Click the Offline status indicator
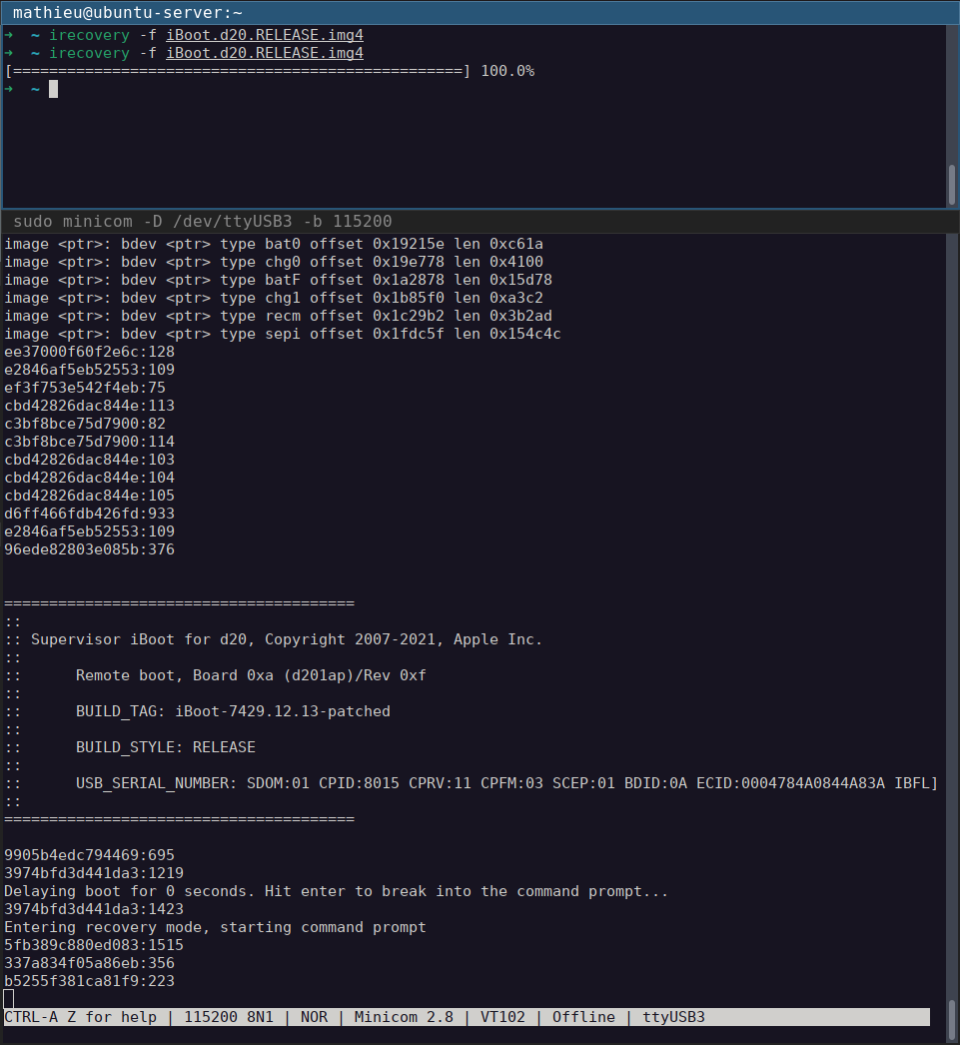 click(583, 1017)
